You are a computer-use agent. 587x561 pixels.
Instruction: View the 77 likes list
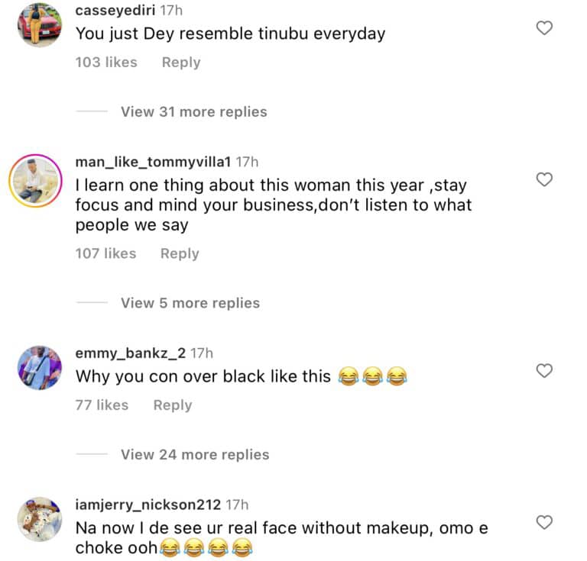102,405
